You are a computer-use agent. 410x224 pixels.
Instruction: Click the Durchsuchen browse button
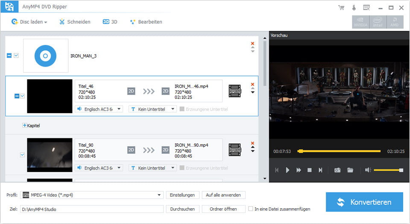182,209
